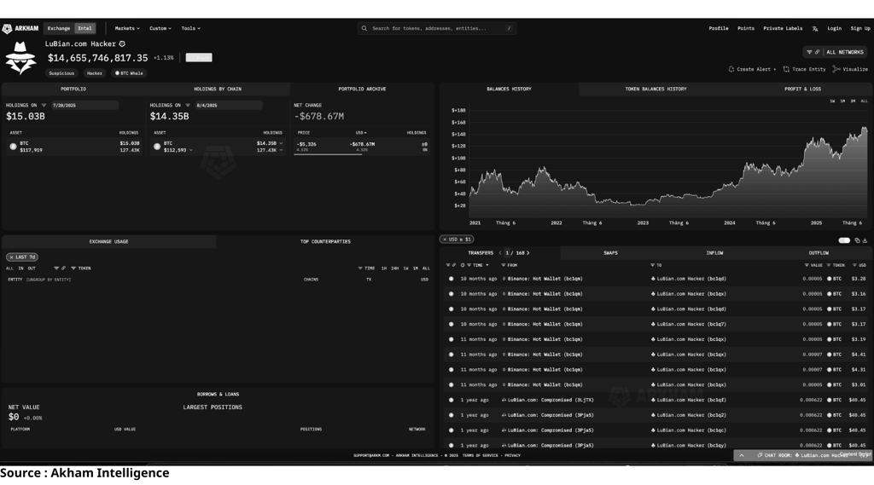Open the Portfolio tab
This screenshot has width=874, height=485.
tap(73, 89)
